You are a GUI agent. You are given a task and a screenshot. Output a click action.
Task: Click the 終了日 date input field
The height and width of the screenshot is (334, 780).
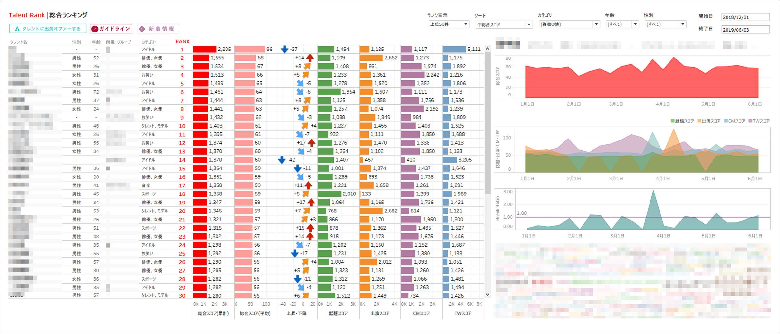[745, 30]
